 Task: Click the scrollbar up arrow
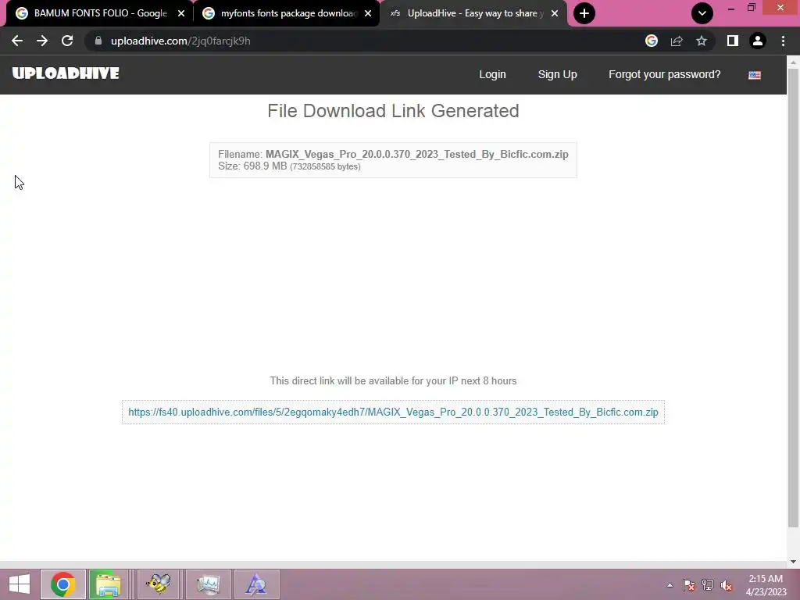point(793,62)
